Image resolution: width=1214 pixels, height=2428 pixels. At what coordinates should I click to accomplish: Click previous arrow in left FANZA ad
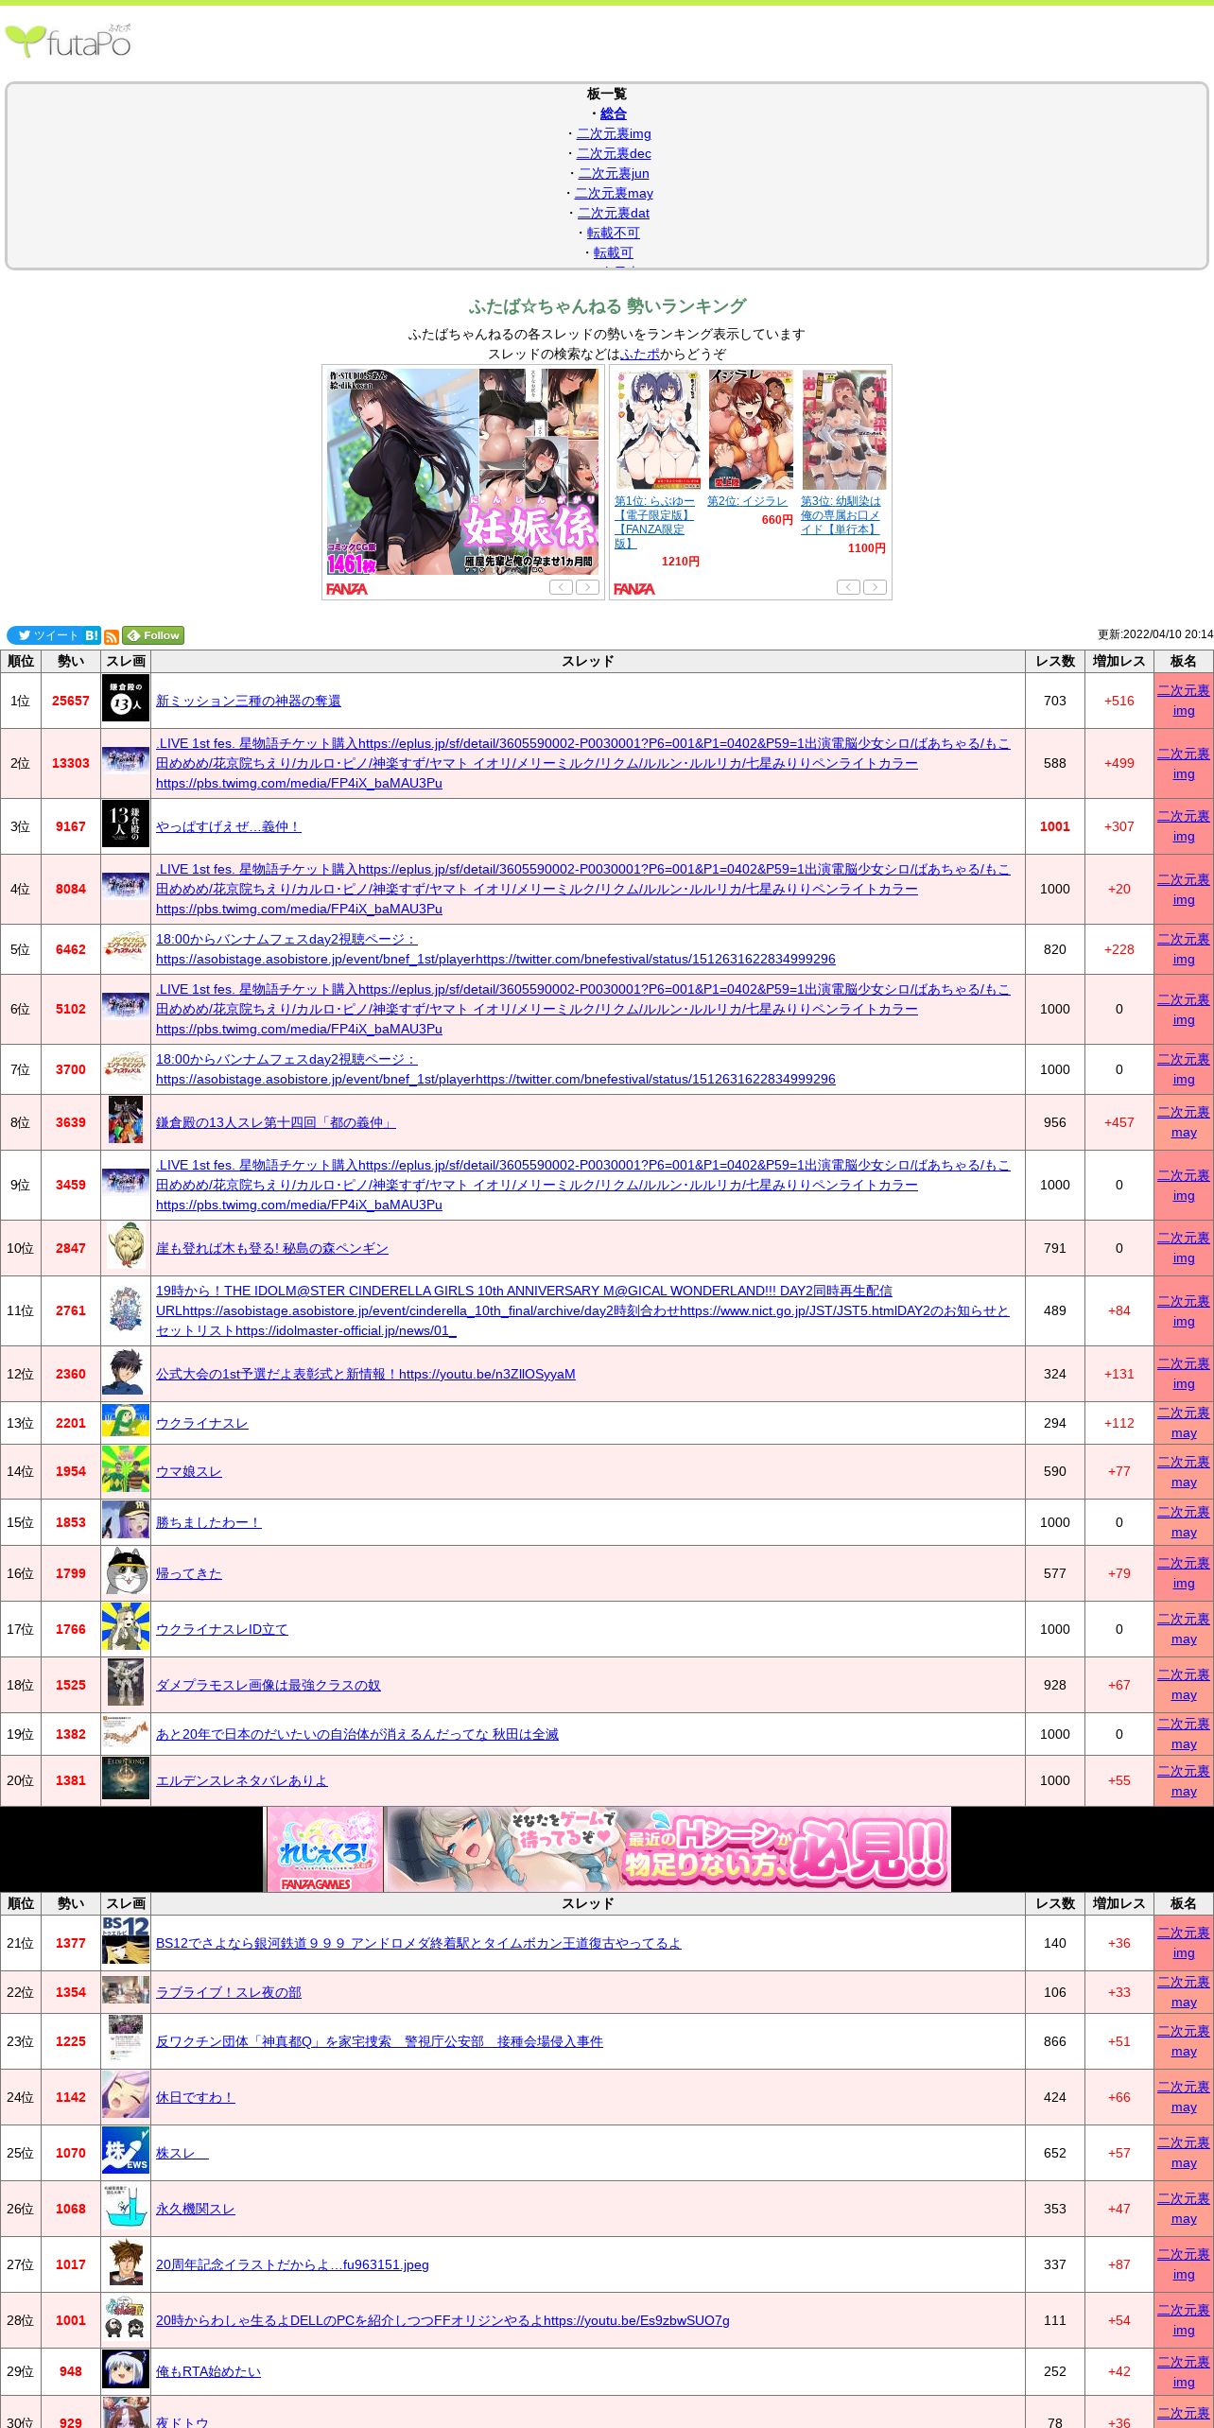(x=561, y=587)
